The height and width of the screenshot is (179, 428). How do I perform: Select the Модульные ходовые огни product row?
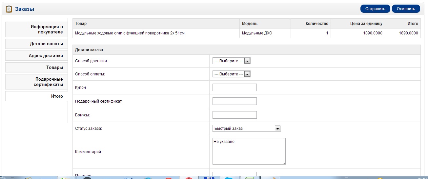click(x=247, y=33)
